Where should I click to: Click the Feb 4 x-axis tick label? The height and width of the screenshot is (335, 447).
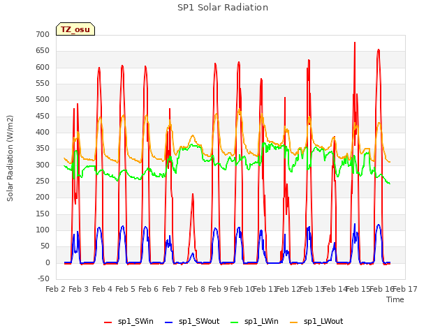(x=102, y=289)
